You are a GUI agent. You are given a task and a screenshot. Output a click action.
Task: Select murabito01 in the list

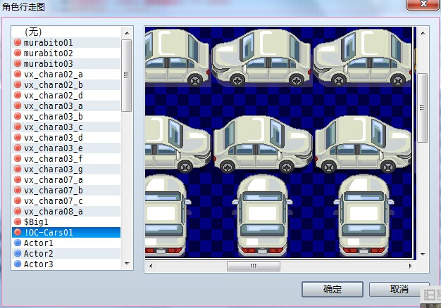pyautogui.click(x=66, y=42)
